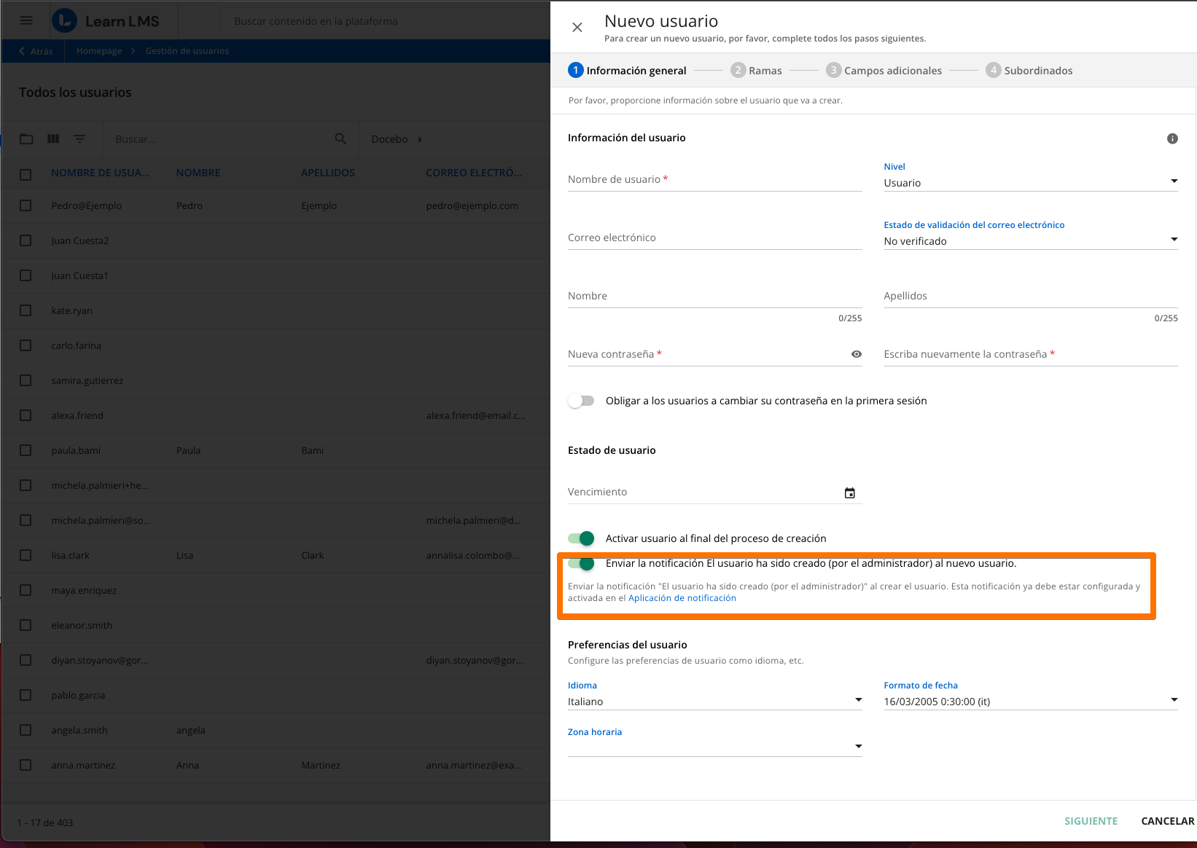Screen dimensions: 1197x848
Task: Click the Atrás back button
Action: (x=36, y=51)
